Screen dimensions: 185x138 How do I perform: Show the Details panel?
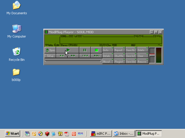[108, 55]
